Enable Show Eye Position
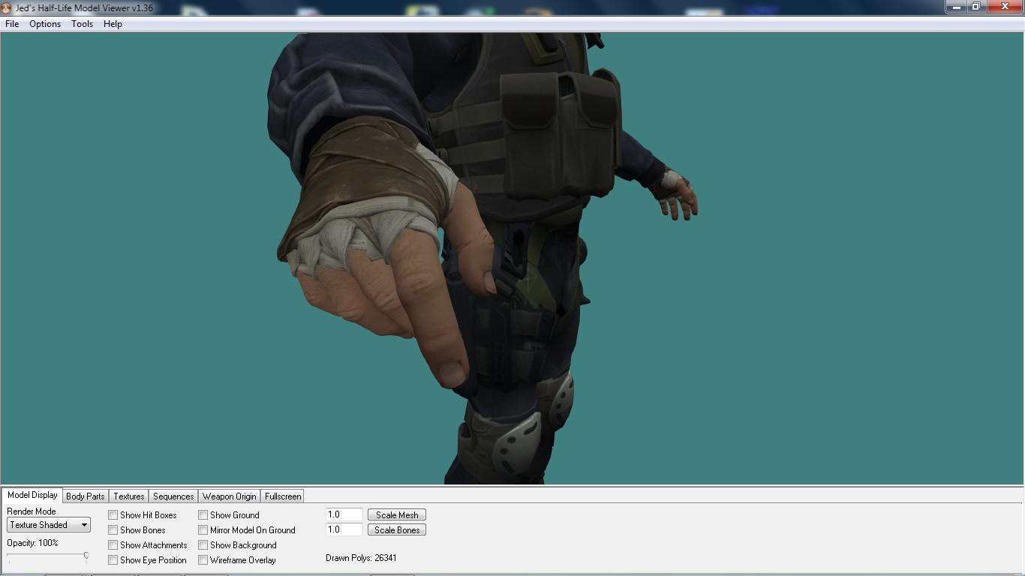Viewport: 1025px width, 576px height. click(113, 560)
